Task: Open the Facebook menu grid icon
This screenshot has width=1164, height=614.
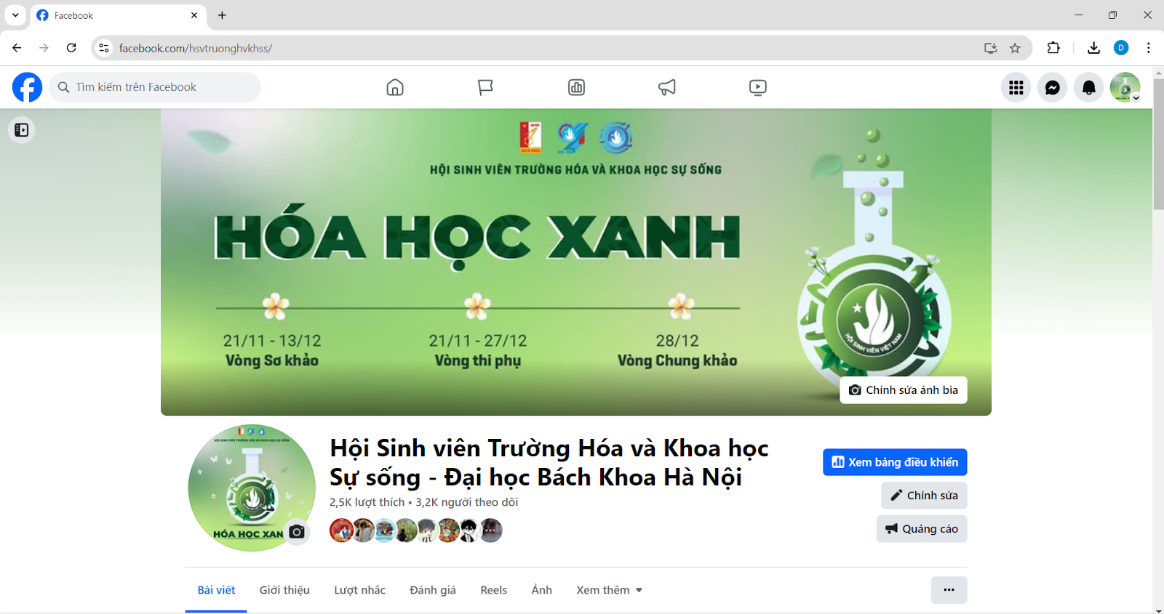Action: (x=1016, y=87)
